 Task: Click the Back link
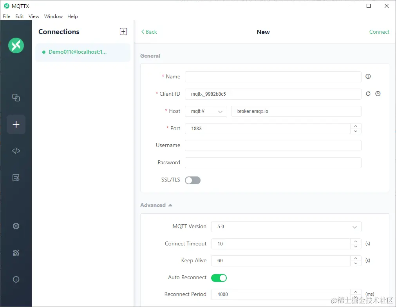(x=149, y=32)
